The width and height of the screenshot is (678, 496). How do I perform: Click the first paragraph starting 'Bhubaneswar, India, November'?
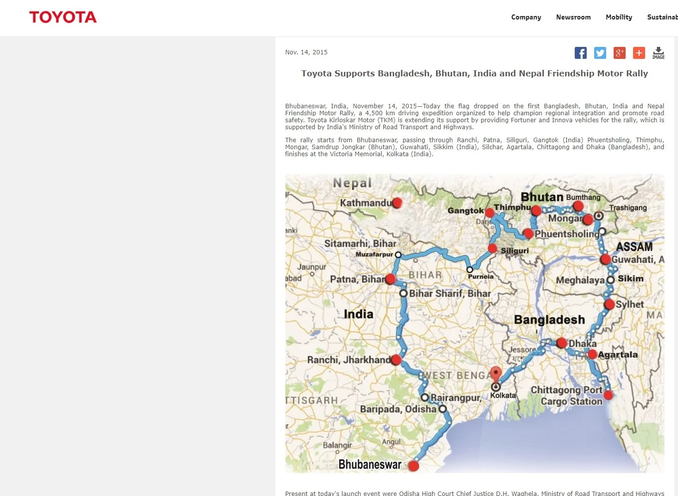click(474, 117)
